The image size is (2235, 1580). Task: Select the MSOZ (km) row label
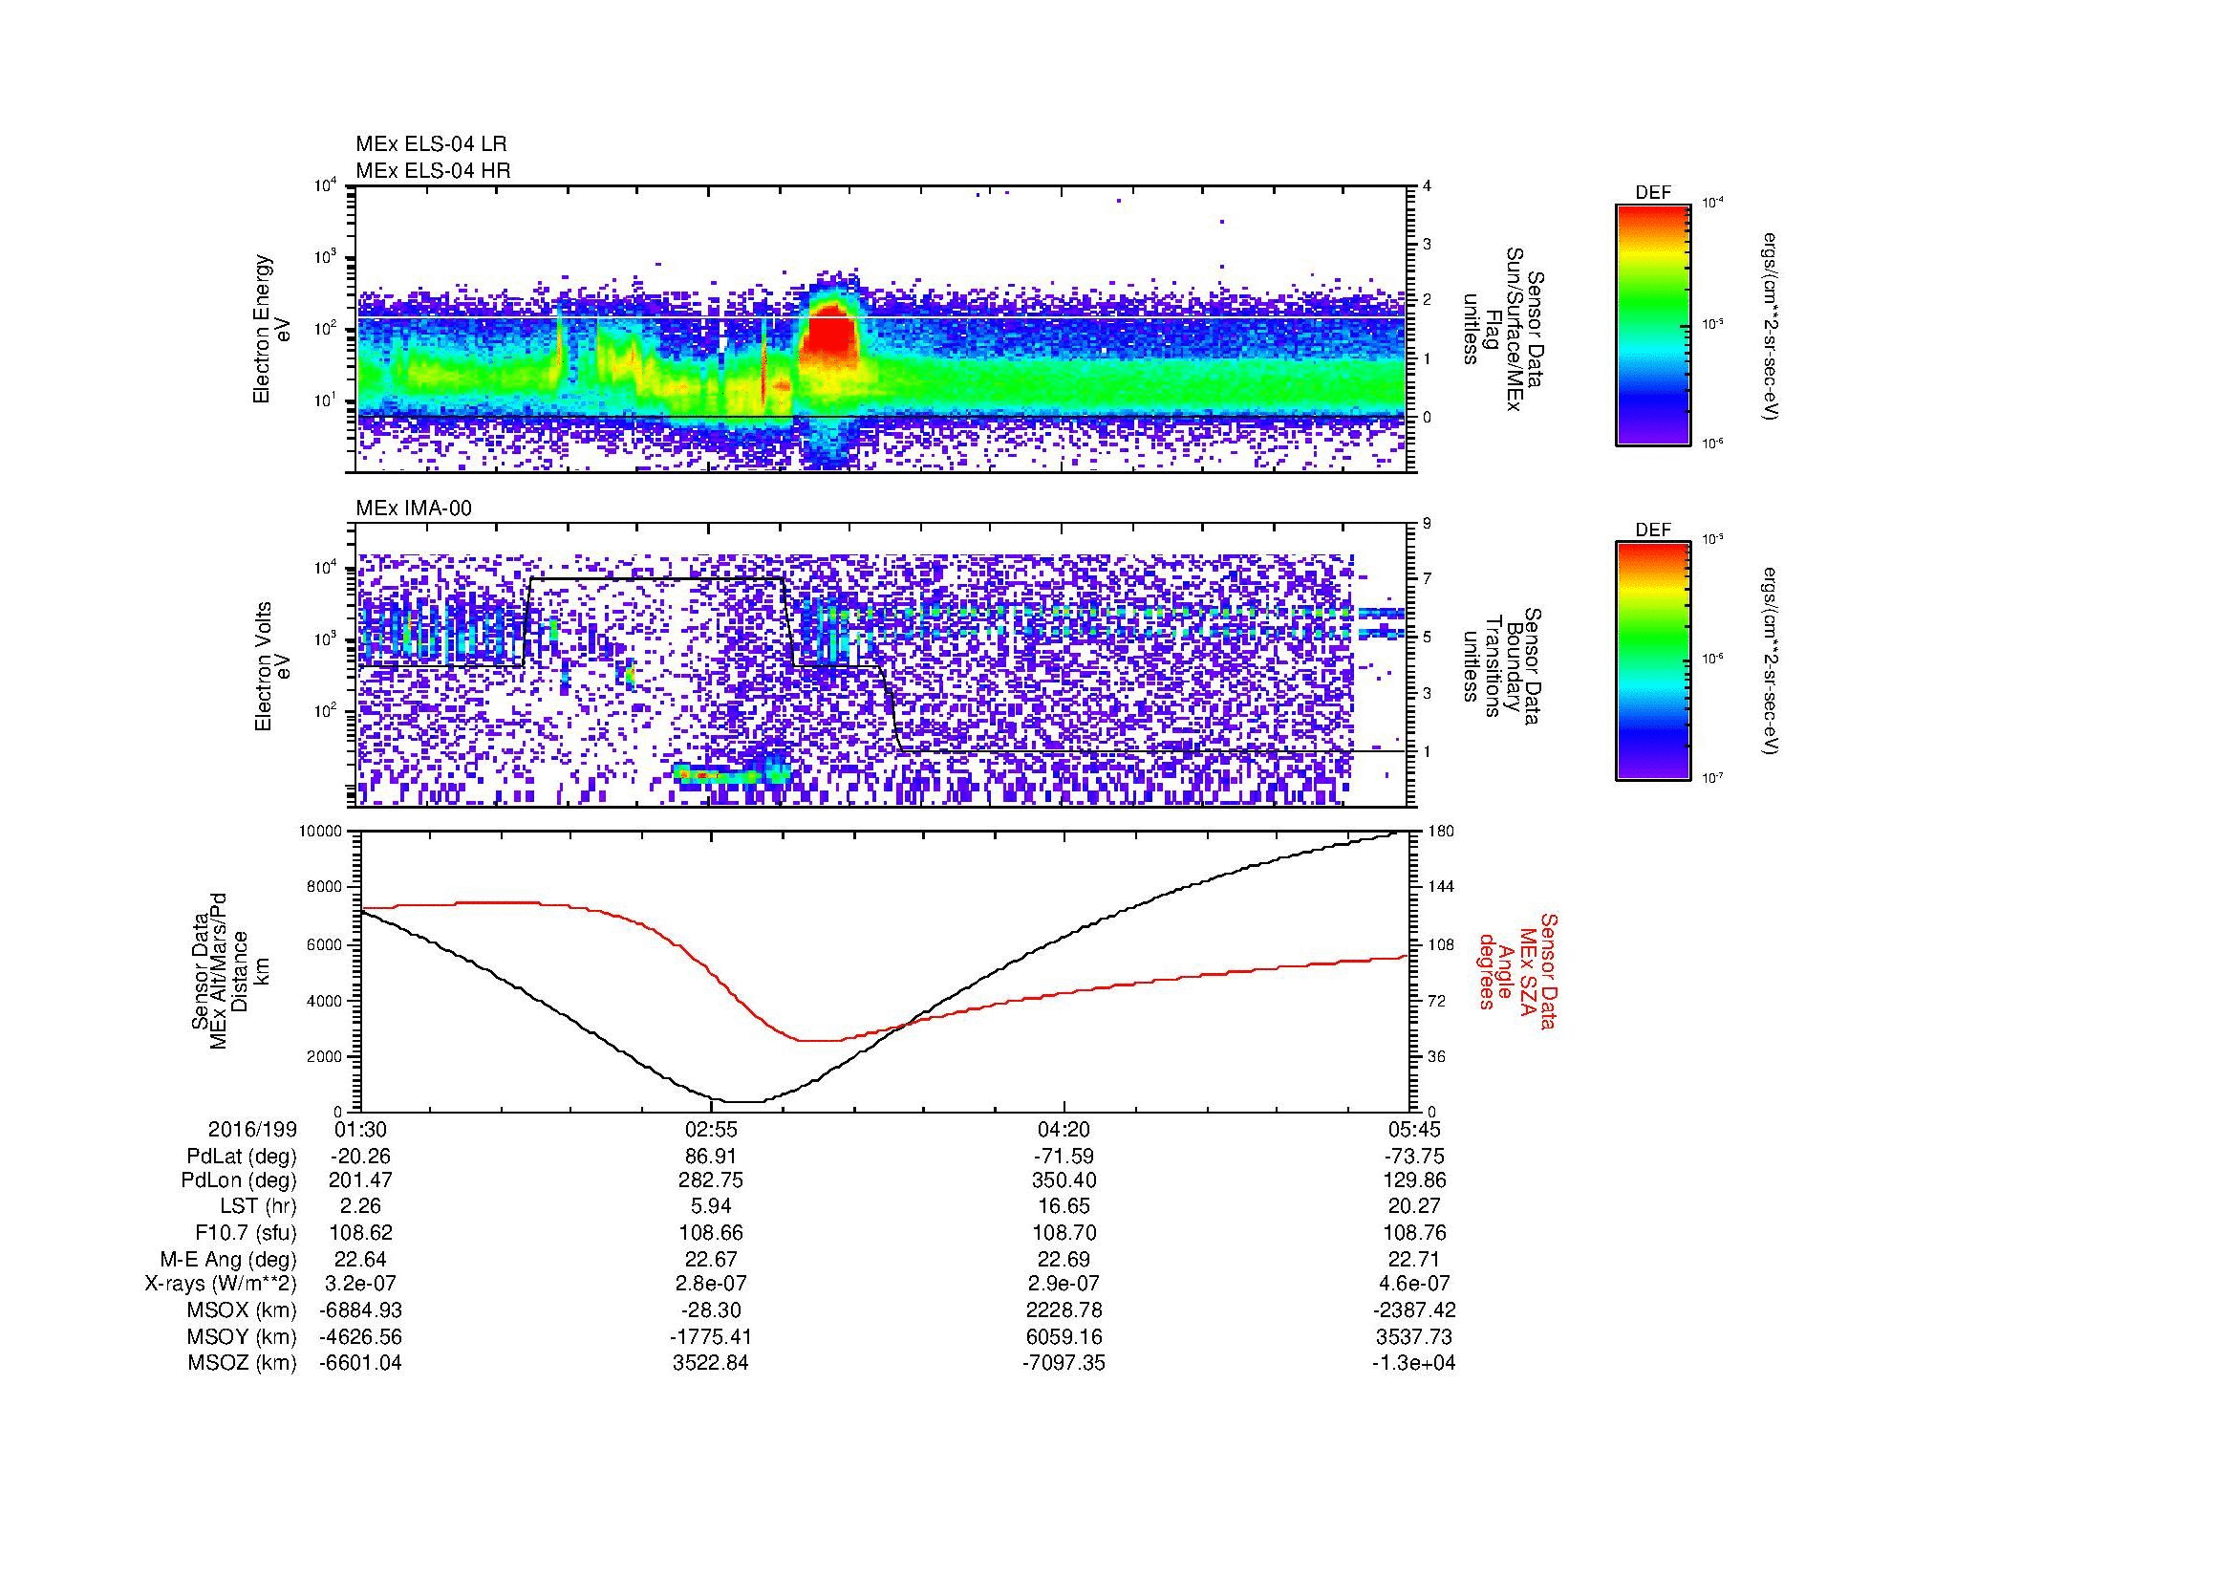(x=242, y=1363)
